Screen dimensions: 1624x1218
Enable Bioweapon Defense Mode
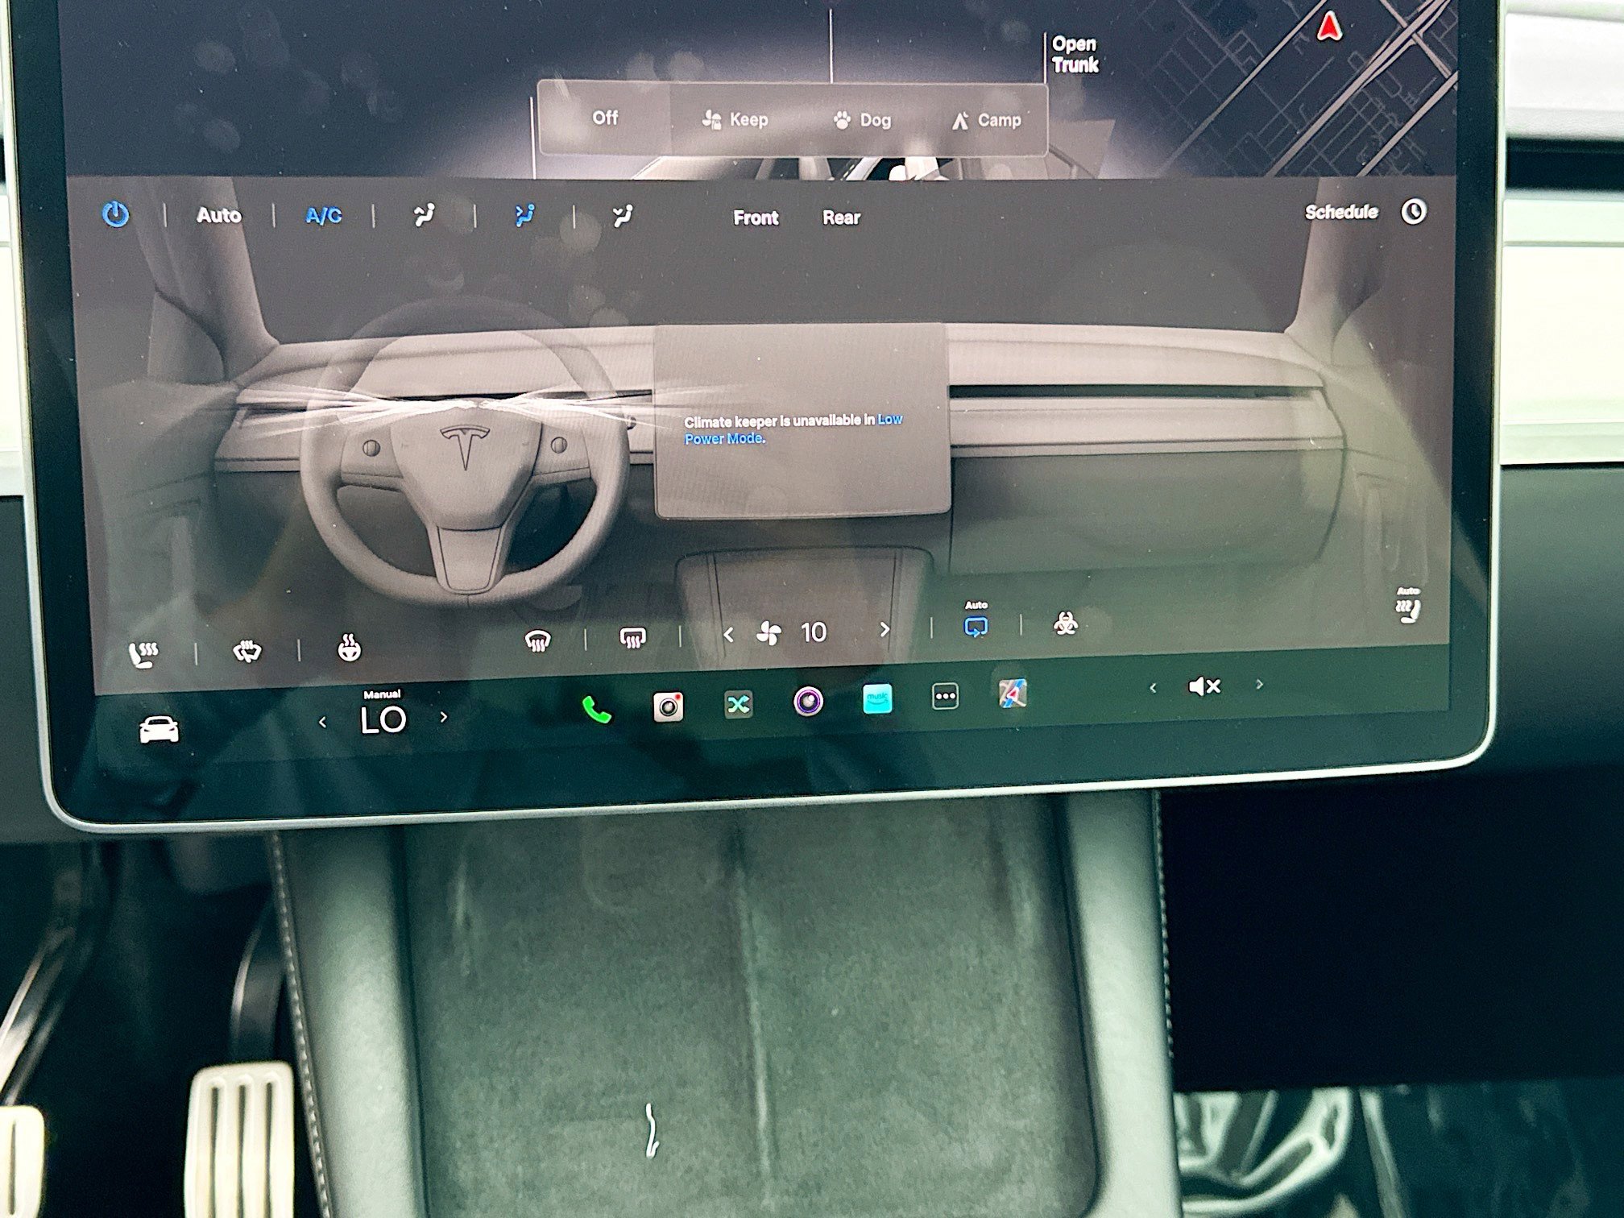coord(1066,622)
